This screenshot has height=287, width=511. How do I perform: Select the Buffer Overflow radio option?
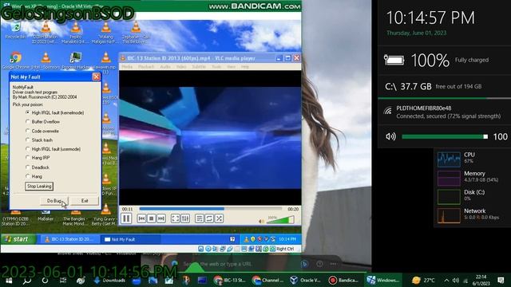[42, 122]
